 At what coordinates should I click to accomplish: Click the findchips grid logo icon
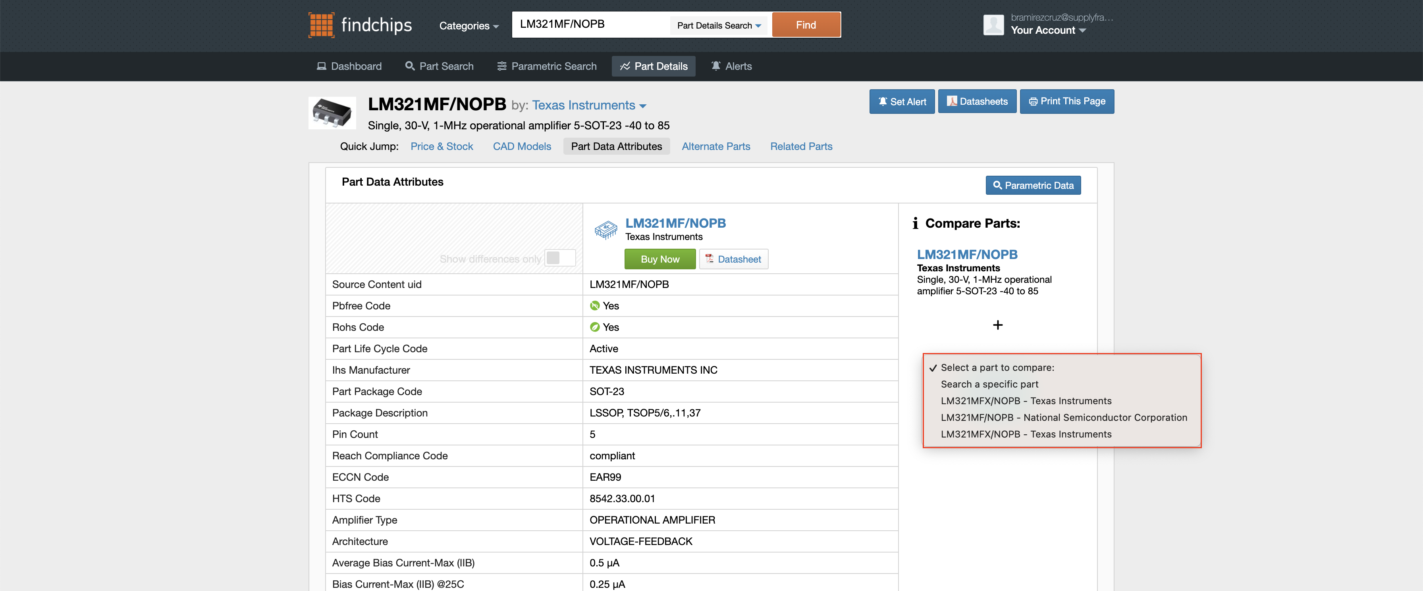321,25
